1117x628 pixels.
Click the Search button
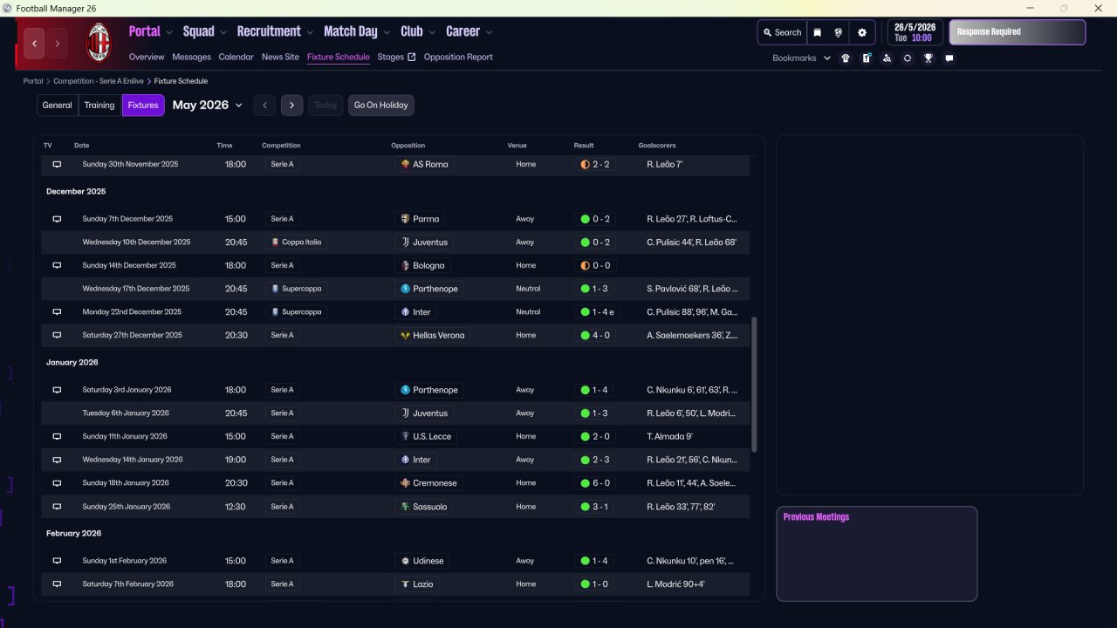[782, 32]
